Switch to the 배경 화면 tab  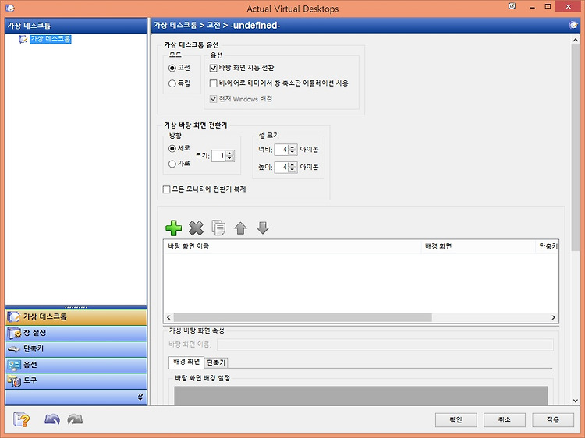(x=186, y=362)
